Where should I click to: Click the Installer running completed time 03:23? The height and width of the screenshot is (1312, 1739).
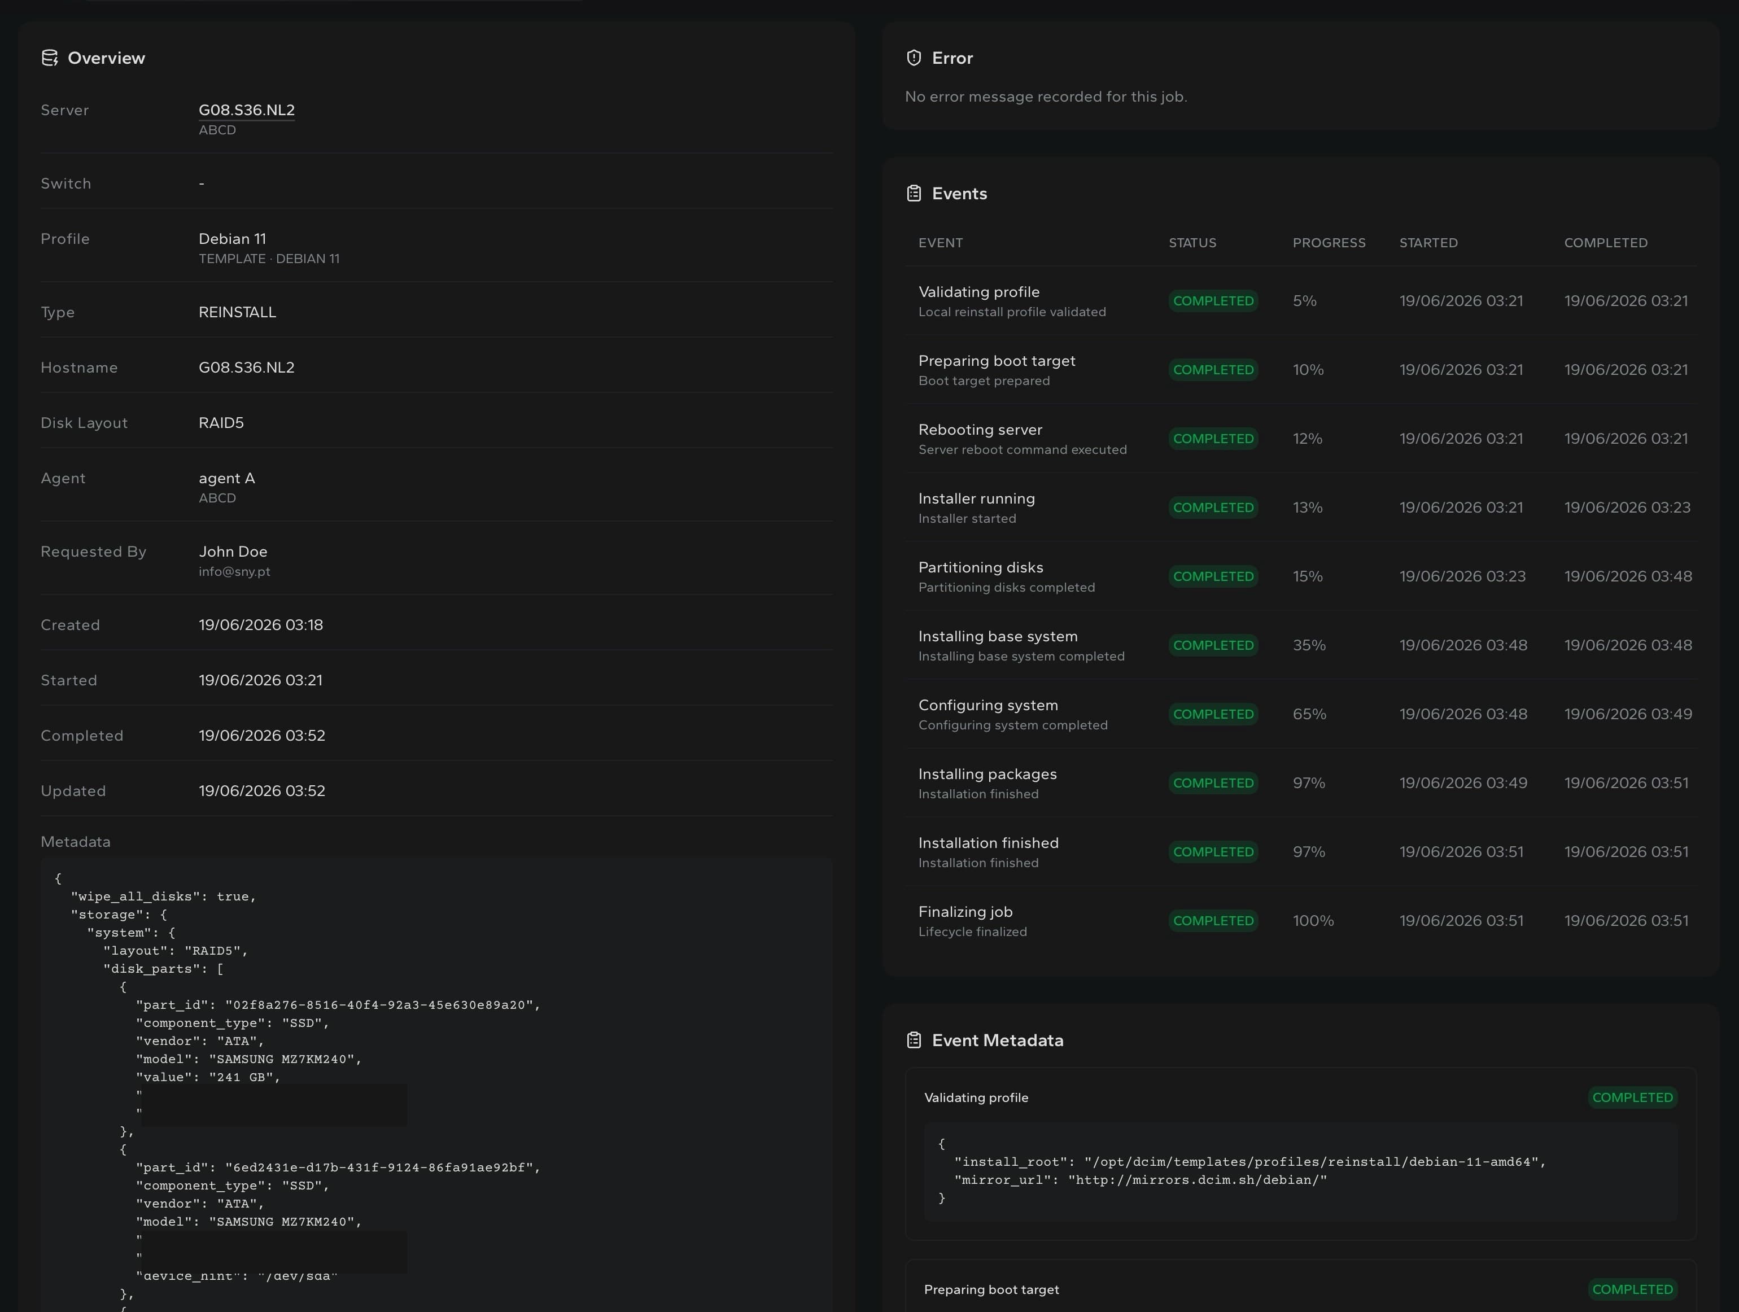click(1627, 508)
